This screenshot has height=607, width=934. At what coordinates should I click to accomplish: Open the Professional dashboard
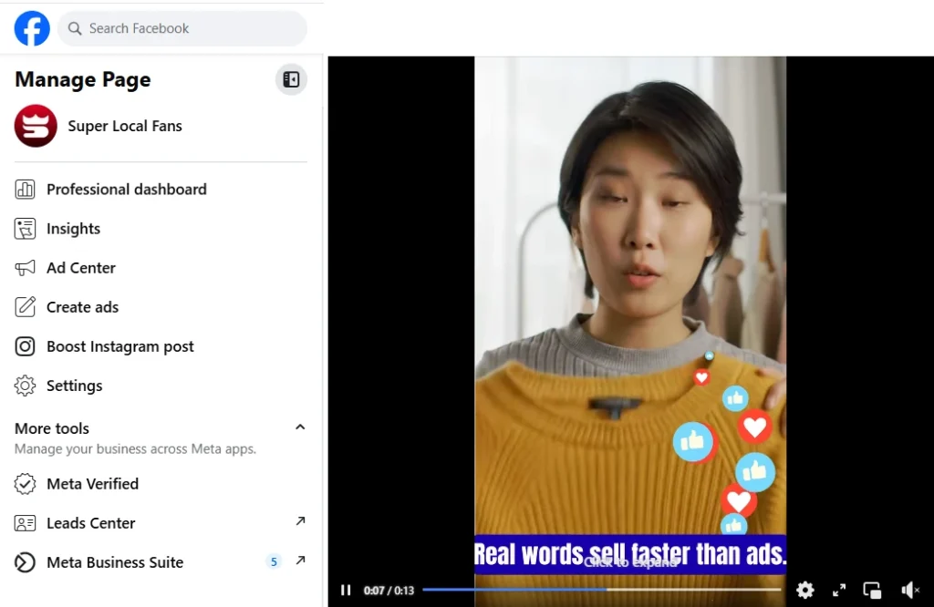(125, 189)
